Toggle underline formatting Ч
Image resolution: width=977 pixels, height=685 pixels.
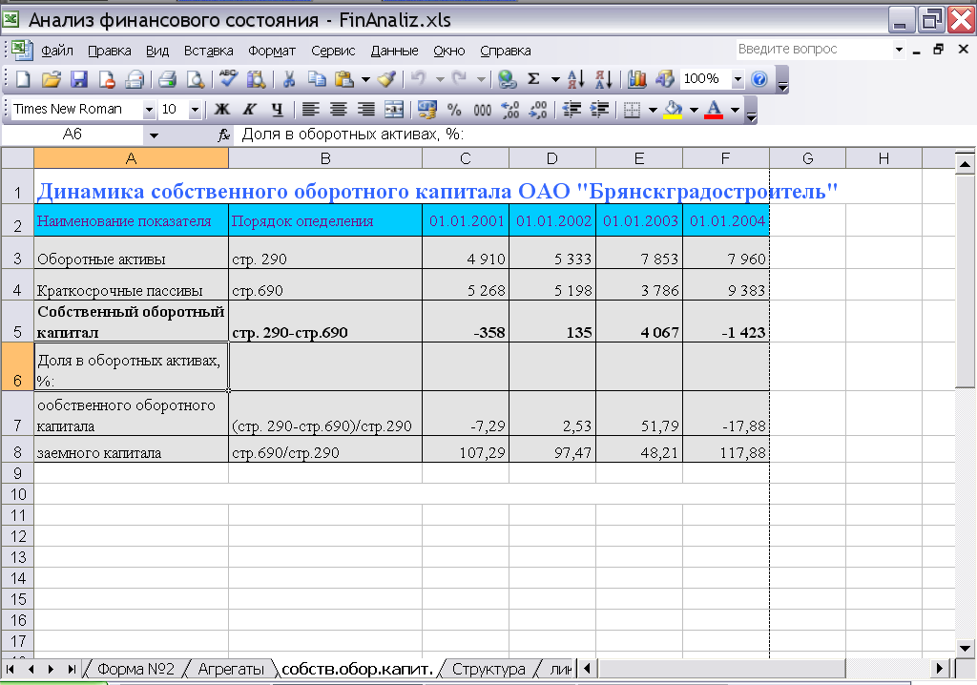(278, 110)
